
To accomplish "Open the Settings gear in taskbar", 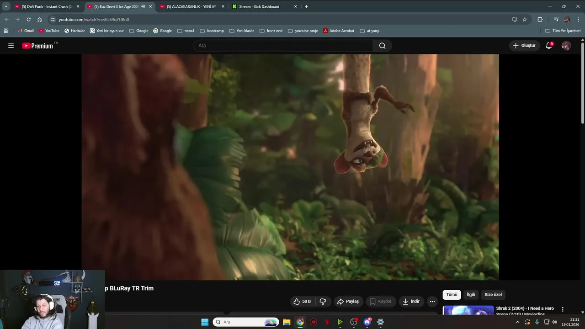I will click(380, 322).
